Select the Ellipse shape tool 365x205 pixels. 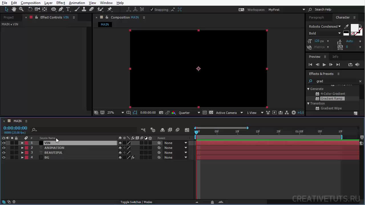coord(53,9)
